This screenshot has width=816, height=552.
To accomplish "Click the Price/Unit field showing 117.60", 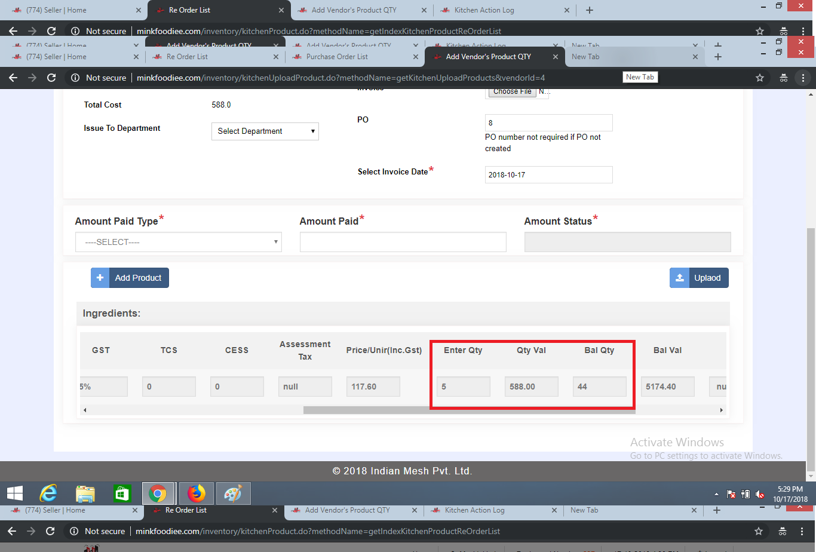I will click(x=373, y=387).
